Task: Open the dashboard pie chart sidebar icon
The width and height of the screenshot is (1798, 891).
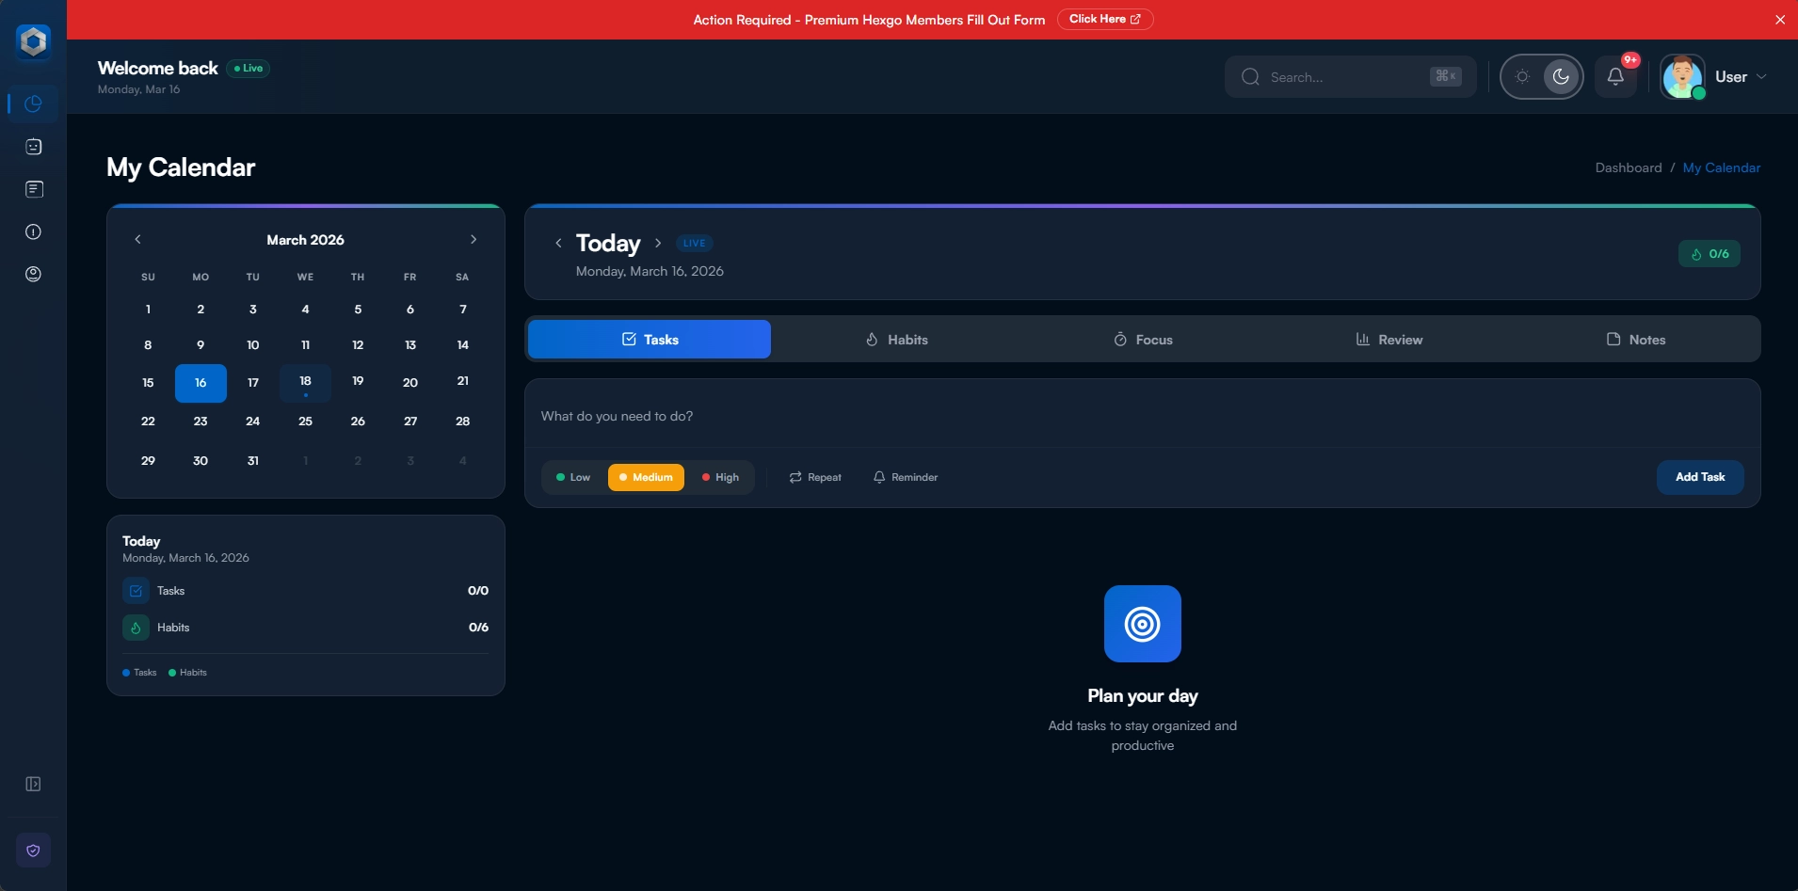Action: tap(34, 103)
